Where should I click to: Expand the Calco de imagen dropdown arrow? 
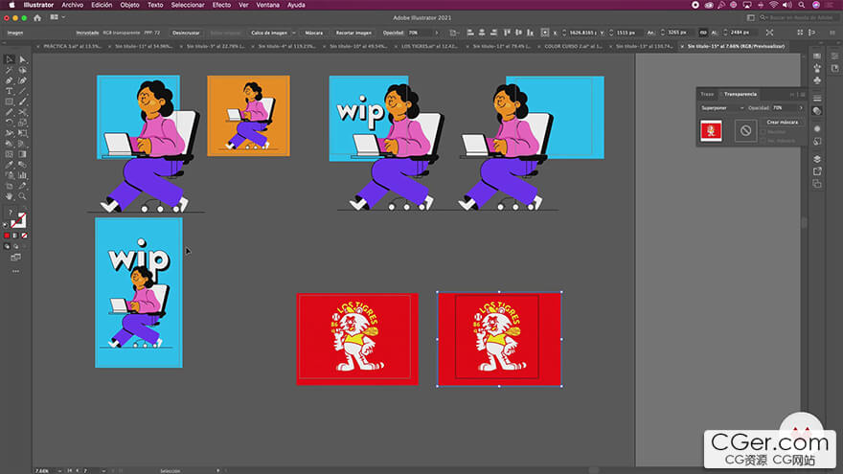click(x=295, y=32)
